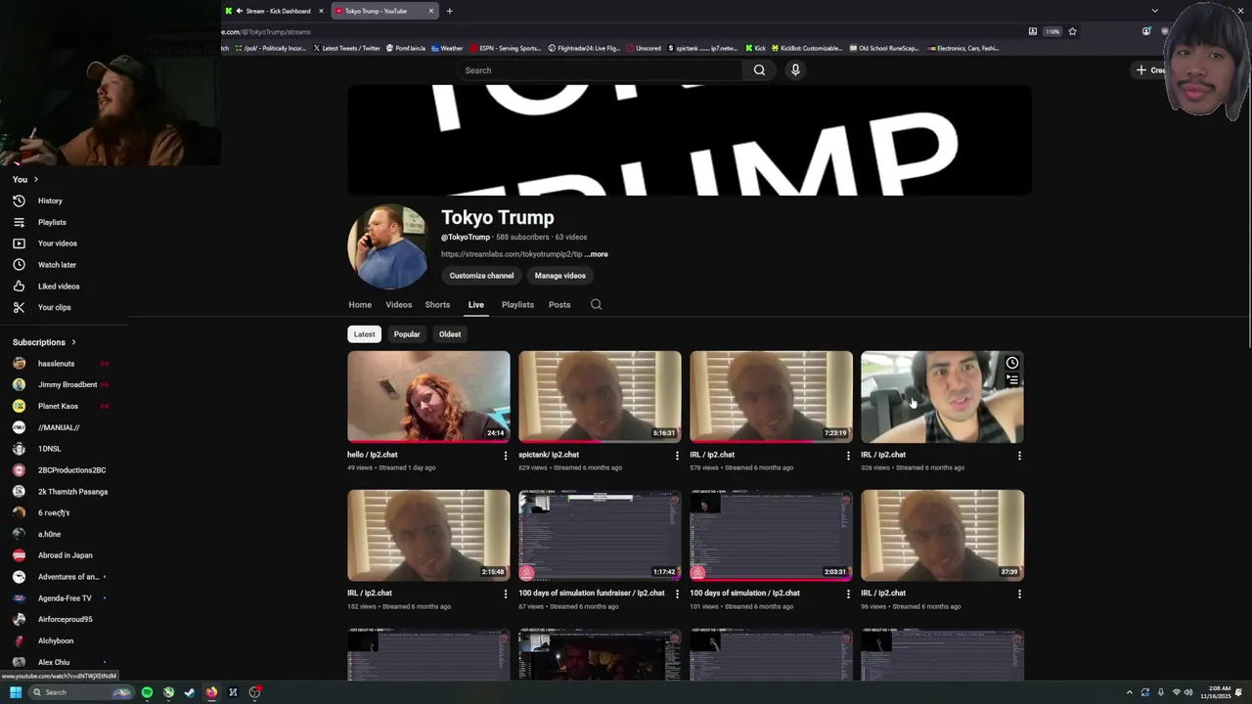The image size is (1252, 704).
Task: Open options for the 326-views IRL / ip2.chat video
Action: pos(1019,456)
